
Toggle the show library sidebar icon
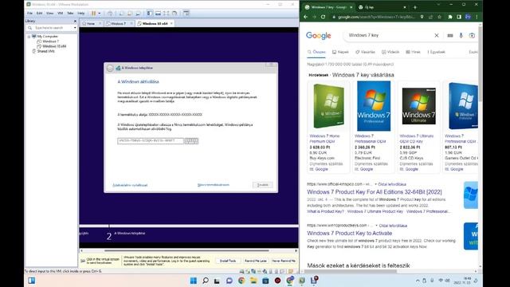point(149,14)
